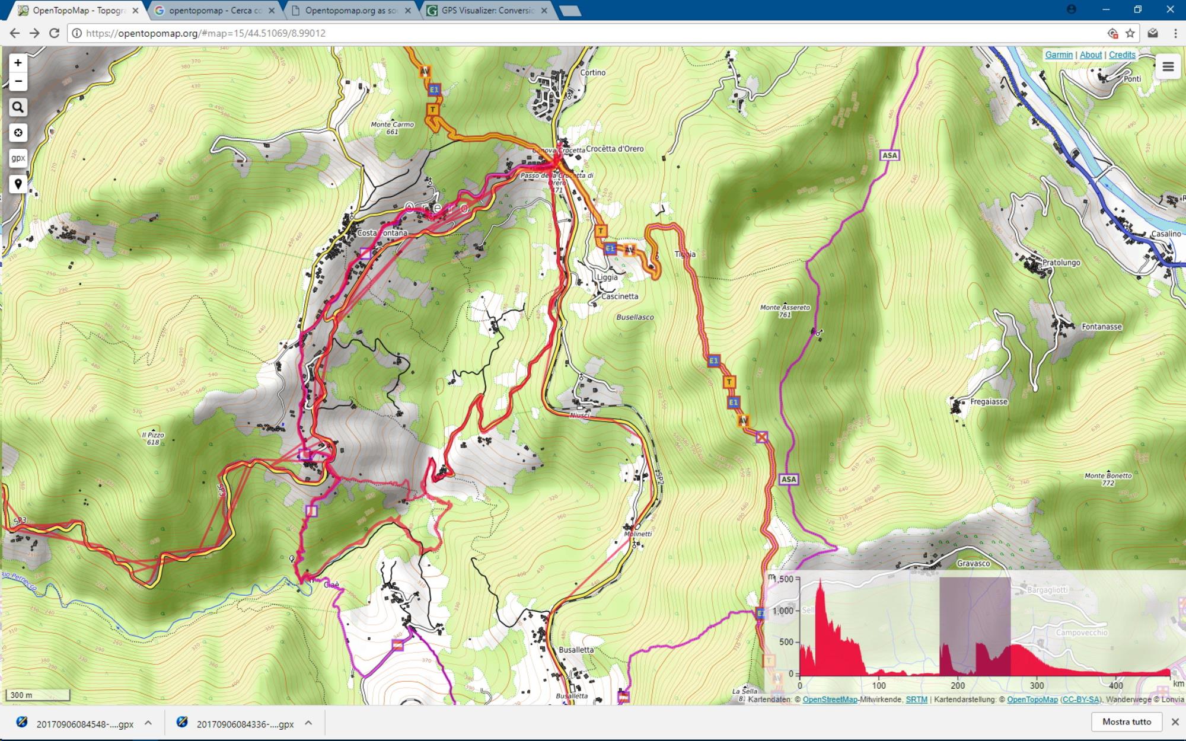Close the downloads bar
The image size is (1186, 741).
pyautogui.click(x=1175, y=721)
